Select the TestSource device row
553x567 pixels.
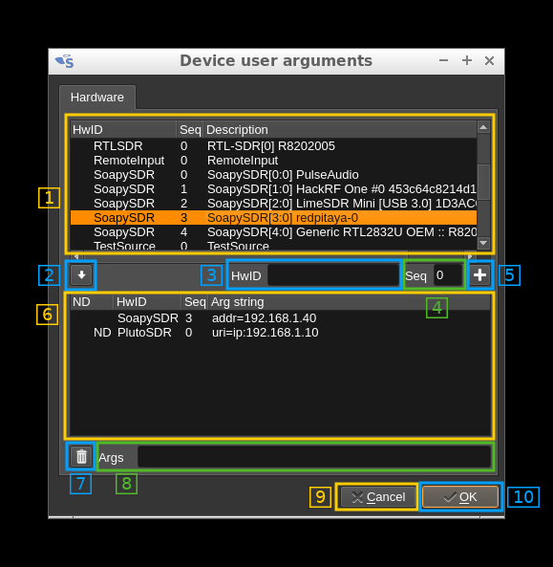tap(273, 245)
